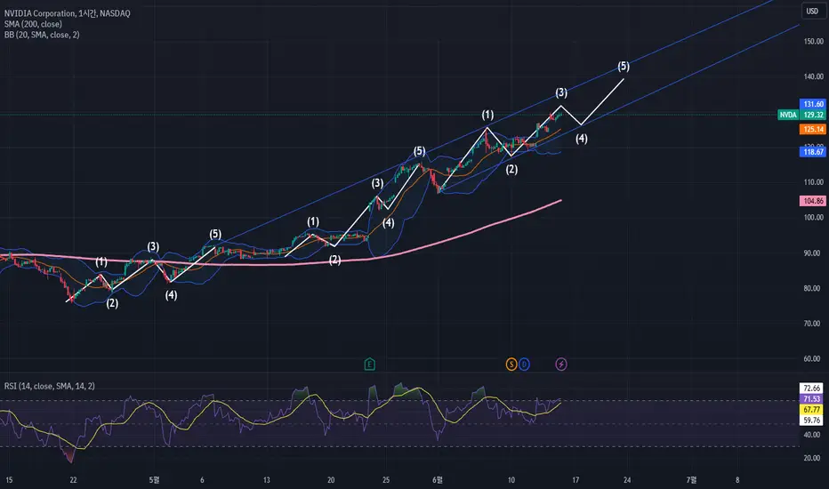829x489 pixels.
Task: Click the yellow 67.77 RSI value label
Action: [811, 410]
